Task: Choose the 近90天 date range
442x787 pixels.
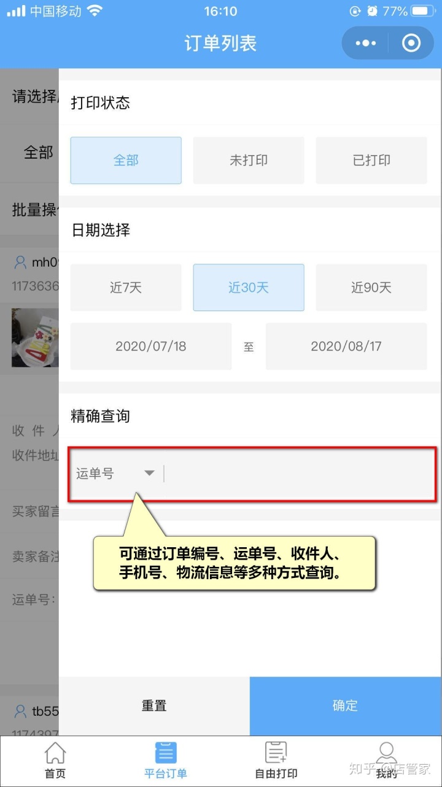Action: [x=371, y=288]
